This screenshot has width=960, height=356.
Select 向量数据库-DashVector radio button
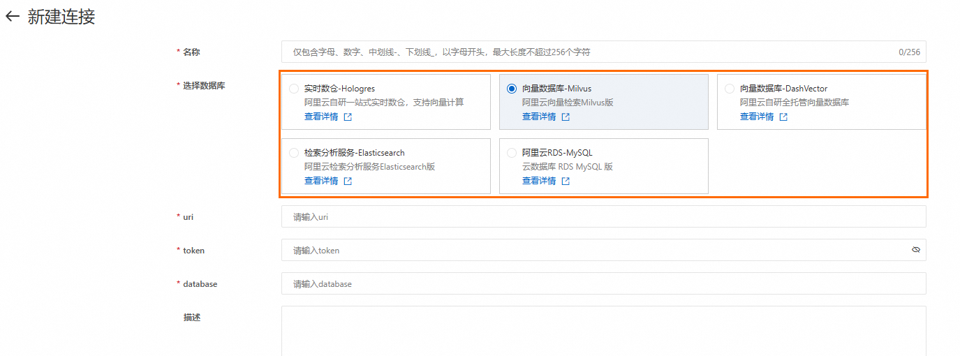point(730,89)
